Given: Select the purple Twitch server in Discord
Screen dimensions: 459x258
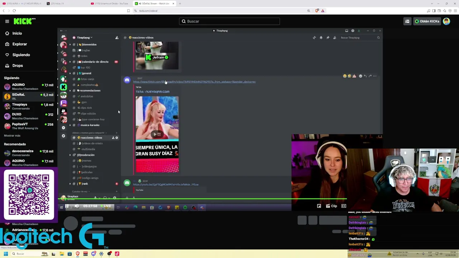Looking at the screenshot, I should click(x=63, y=103).
